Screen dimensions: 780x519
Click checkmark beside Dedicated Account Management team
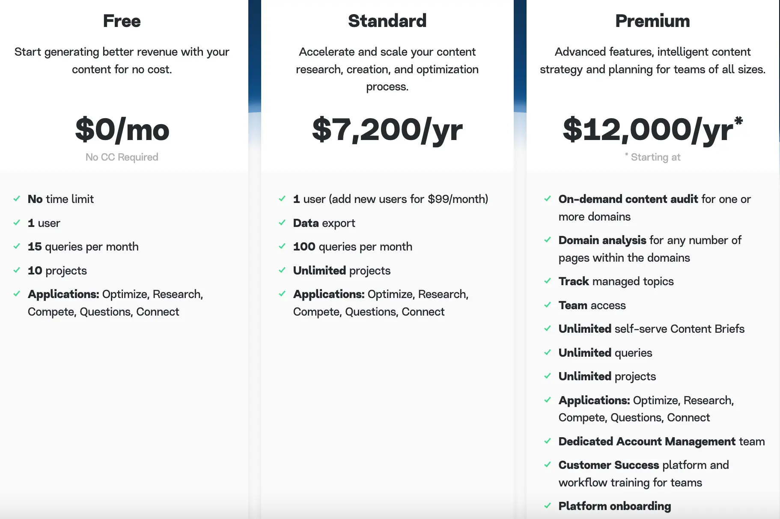pos(548,441)
